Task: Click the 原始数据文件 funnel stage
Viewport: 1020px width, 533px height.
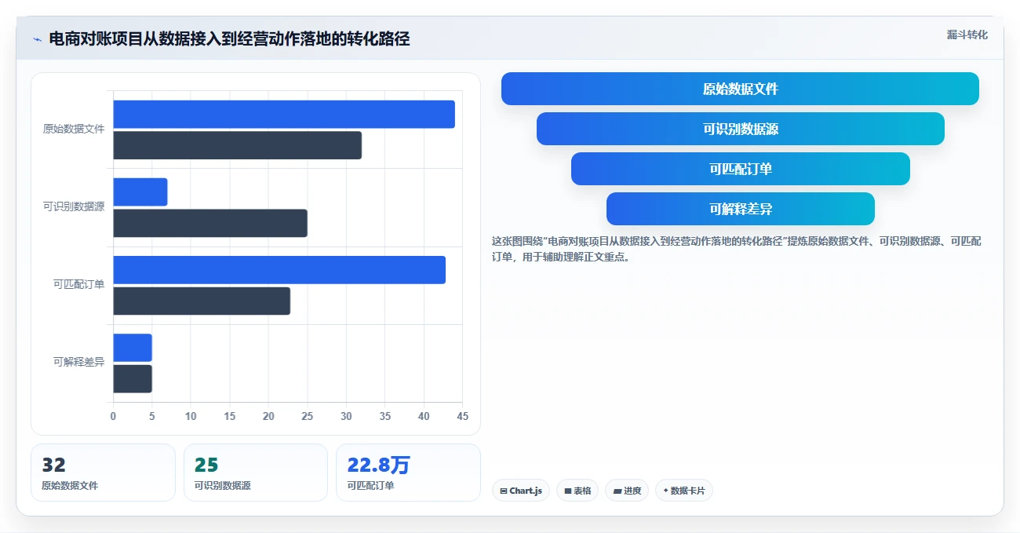Action: 740,89
